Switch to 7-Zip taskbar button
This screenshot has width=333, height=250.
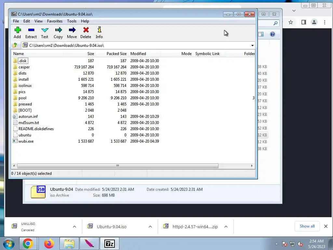(x=110, y=243)
